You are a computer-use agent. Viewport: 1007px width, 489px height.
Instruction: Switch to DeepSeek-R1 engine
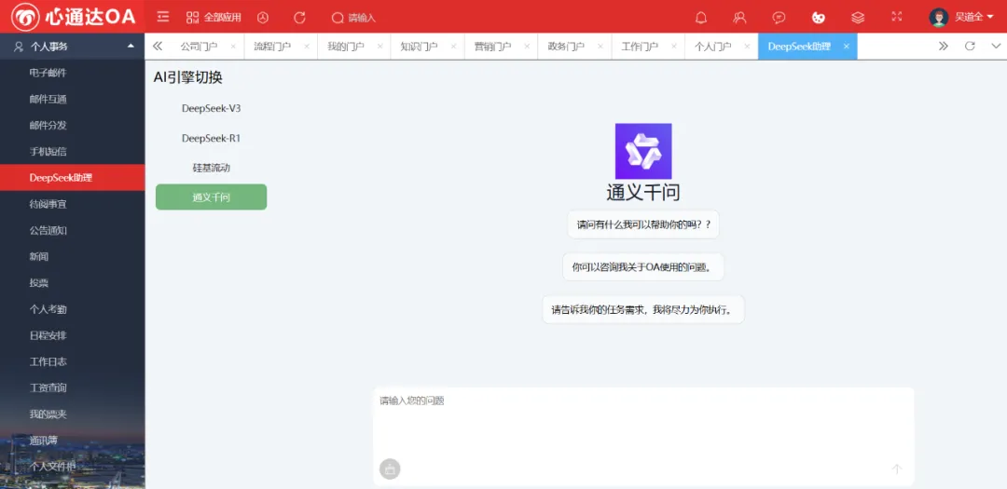pos(211,138)
